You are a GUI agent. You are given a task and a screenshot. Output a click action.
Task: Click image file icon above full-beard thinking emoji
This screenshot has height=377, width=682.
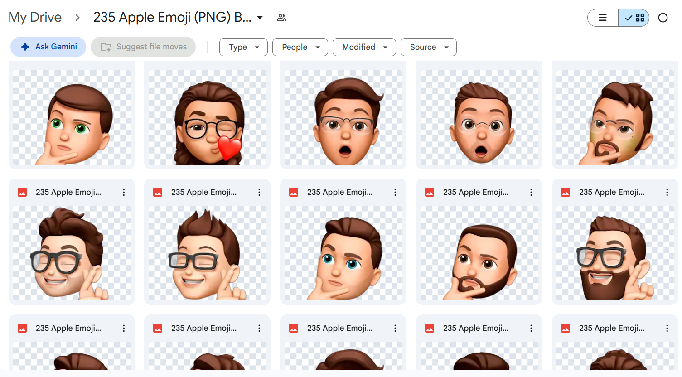click(x=430, y=192)
